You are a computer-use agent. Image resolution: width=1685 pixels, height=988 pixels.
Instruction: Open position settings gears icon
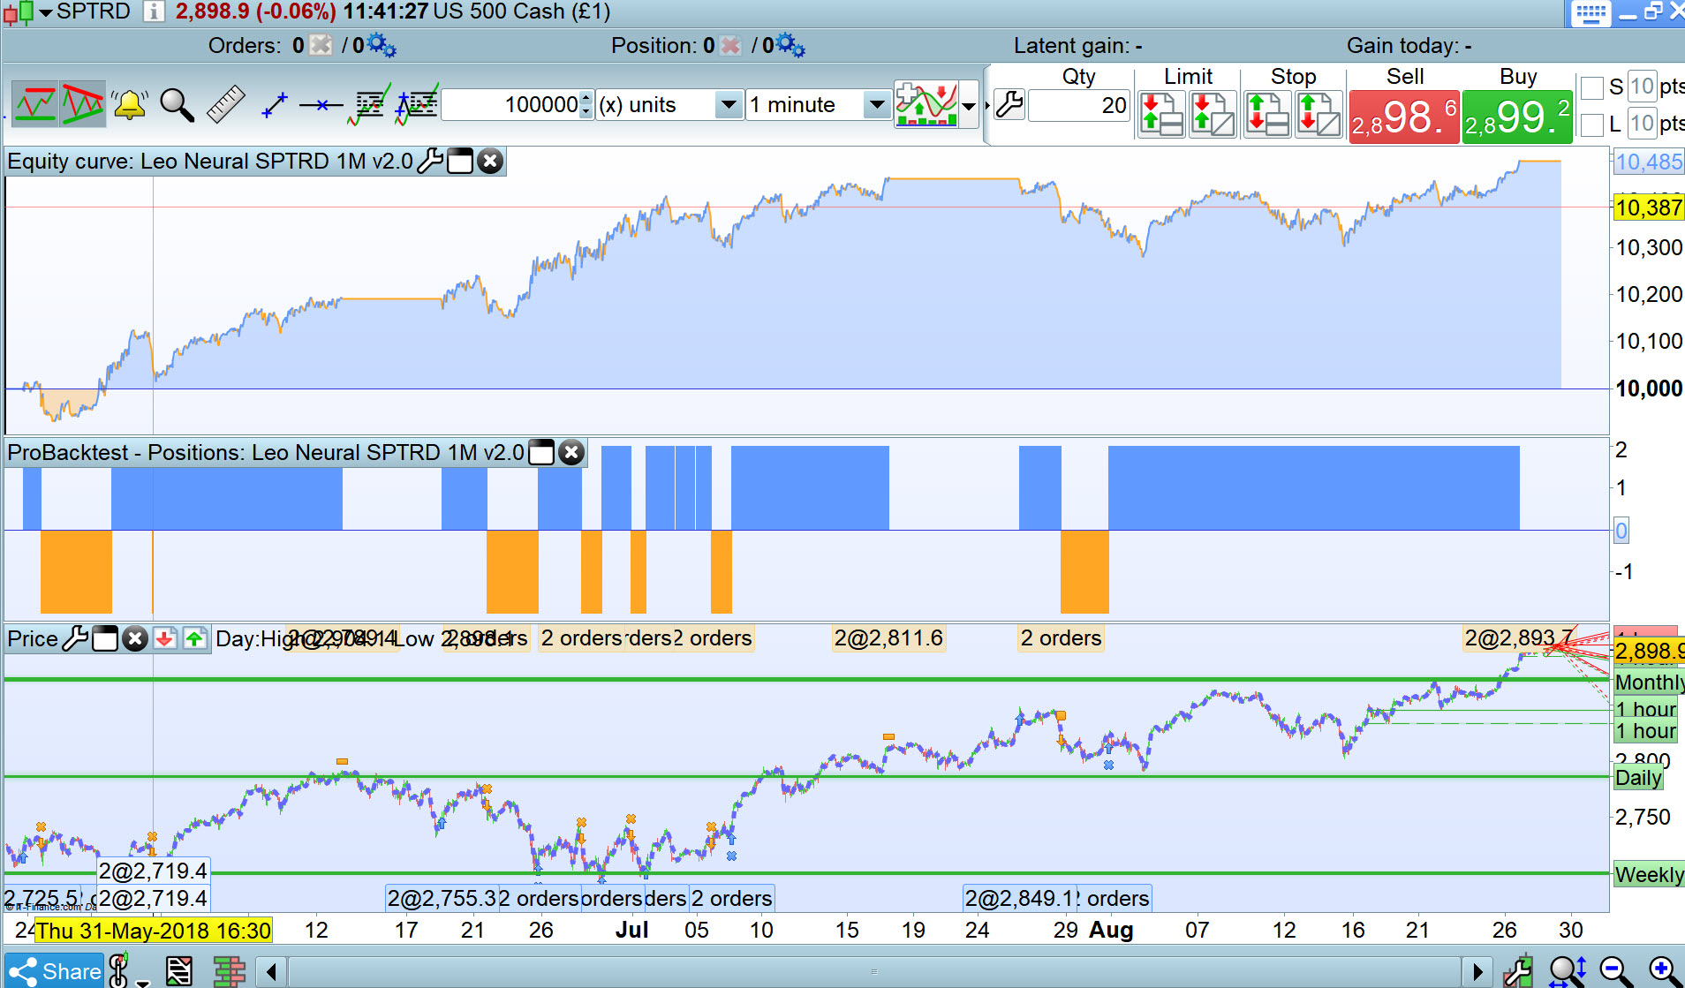click(790, 45)
